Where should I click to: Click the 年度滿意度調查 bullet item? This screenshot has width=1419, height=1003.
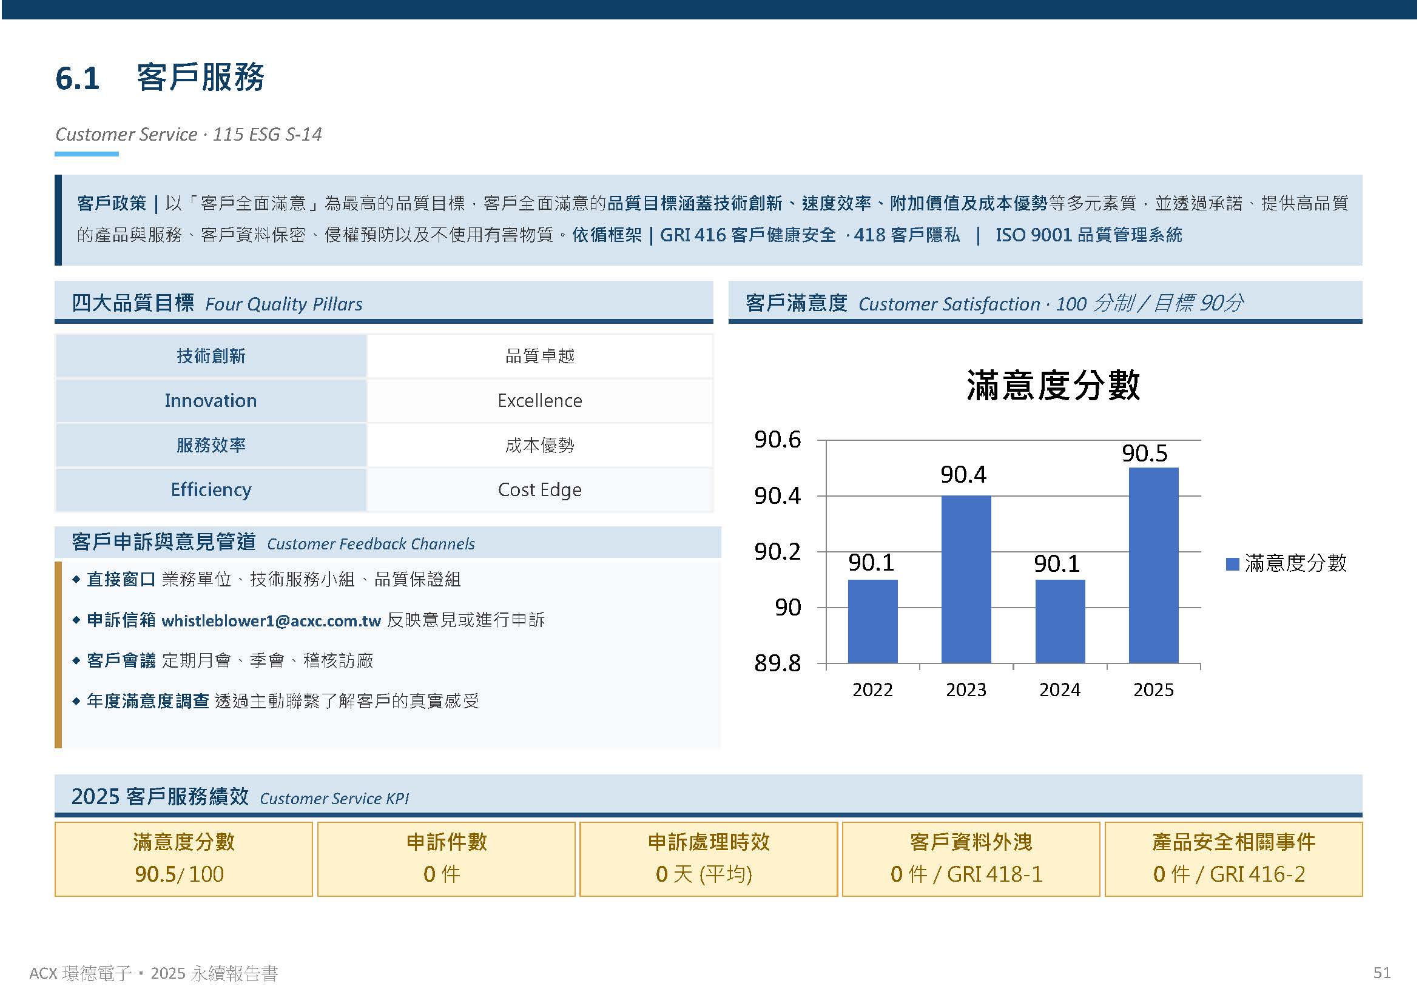[x=276, y=701]
